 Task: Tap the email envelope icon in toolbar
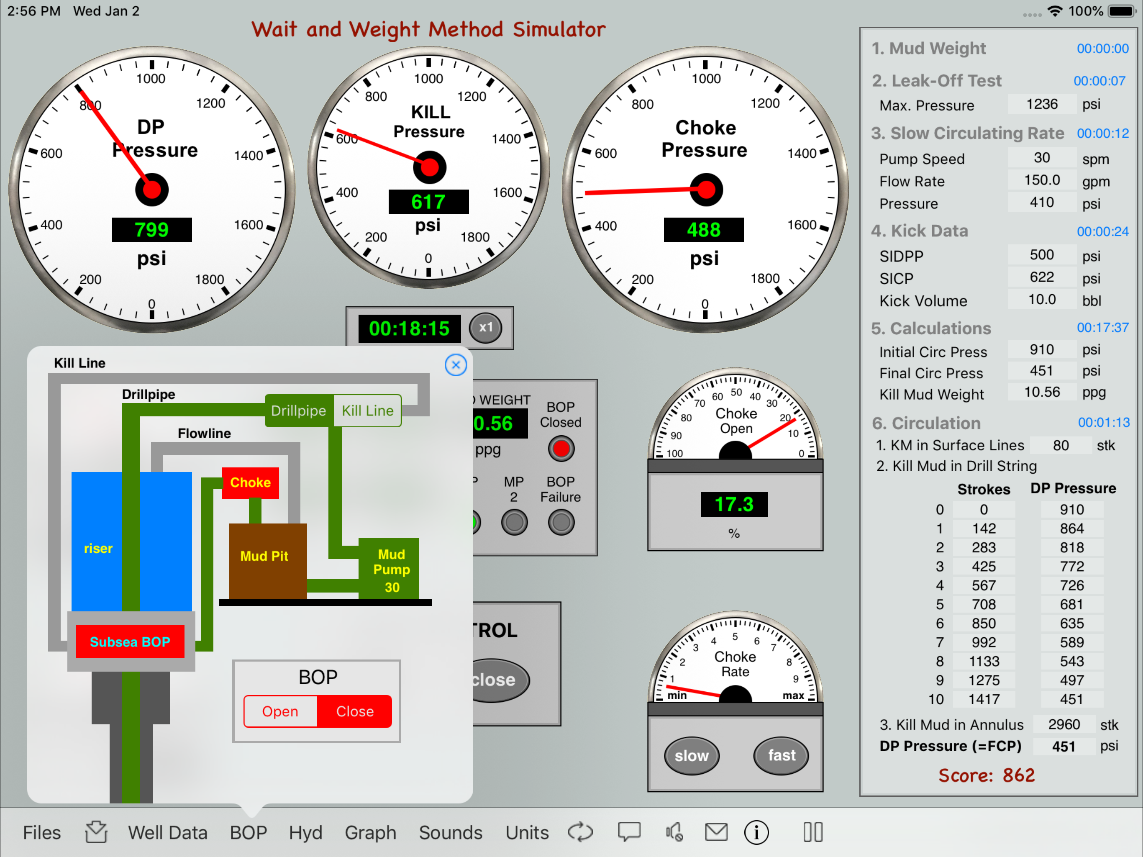point(716,832)
